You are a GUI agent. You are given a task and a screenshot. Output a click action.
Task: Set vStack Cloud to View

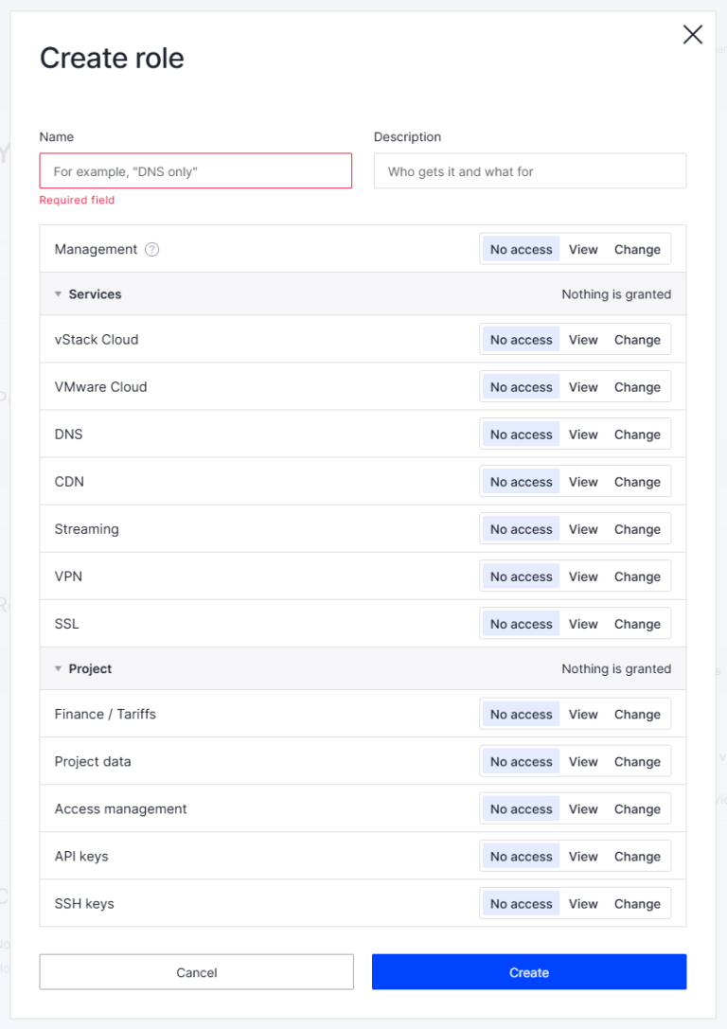click(x=583, y=340)
